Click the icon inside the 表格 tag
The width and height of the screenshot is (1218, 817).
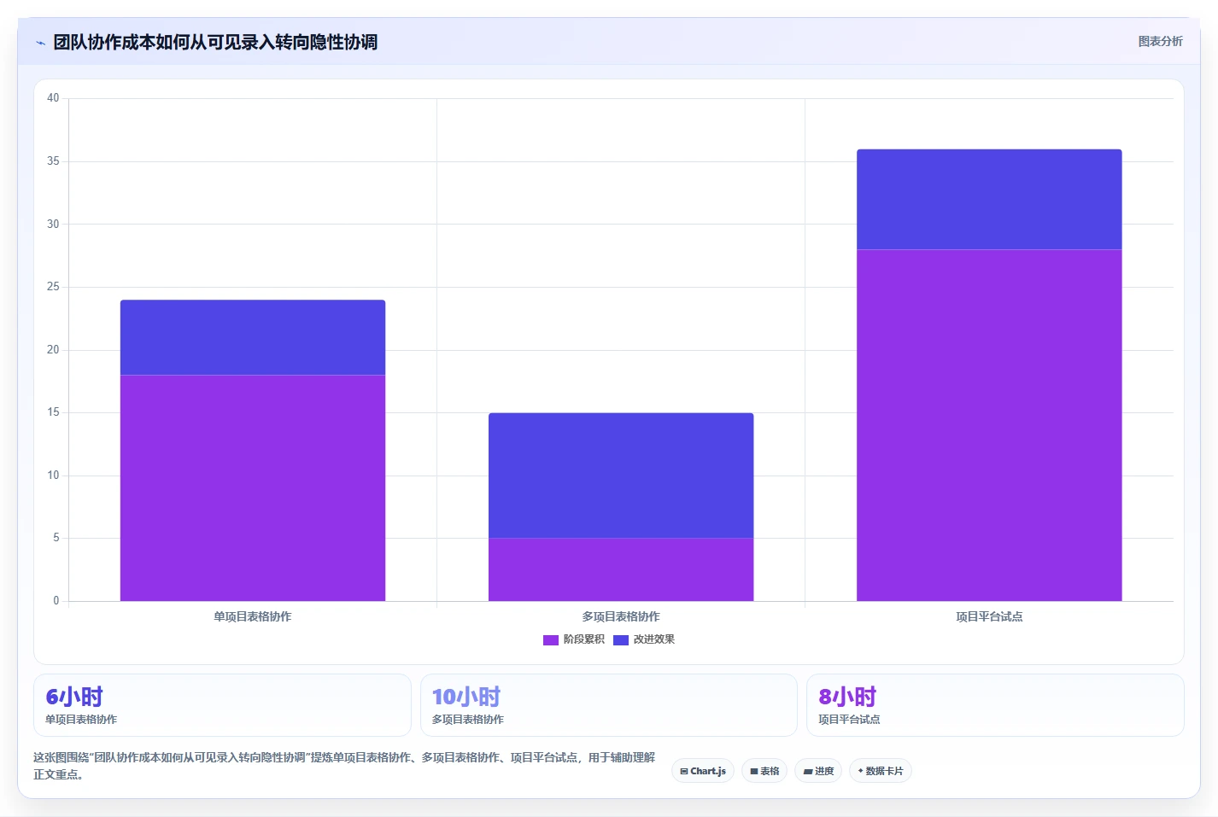[754, 771]
